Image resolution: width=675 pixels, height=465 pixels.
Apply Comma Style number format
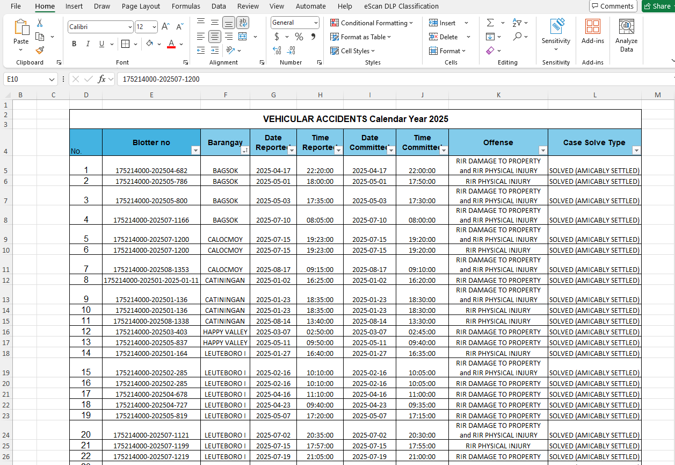pyautogui.click(x=313, y=37)
